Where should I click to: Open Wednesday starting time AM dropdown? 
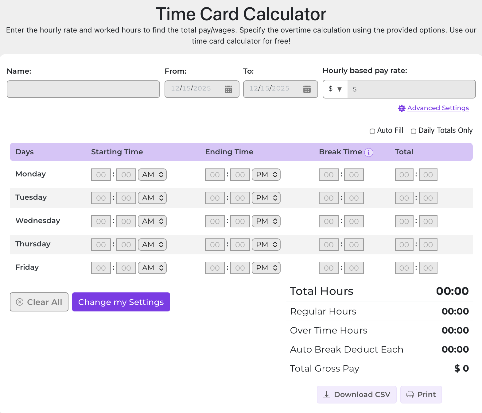pos(152,222)
